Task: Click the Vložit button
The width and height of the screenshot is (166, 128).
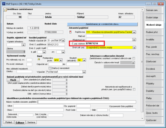Action: 13,80
